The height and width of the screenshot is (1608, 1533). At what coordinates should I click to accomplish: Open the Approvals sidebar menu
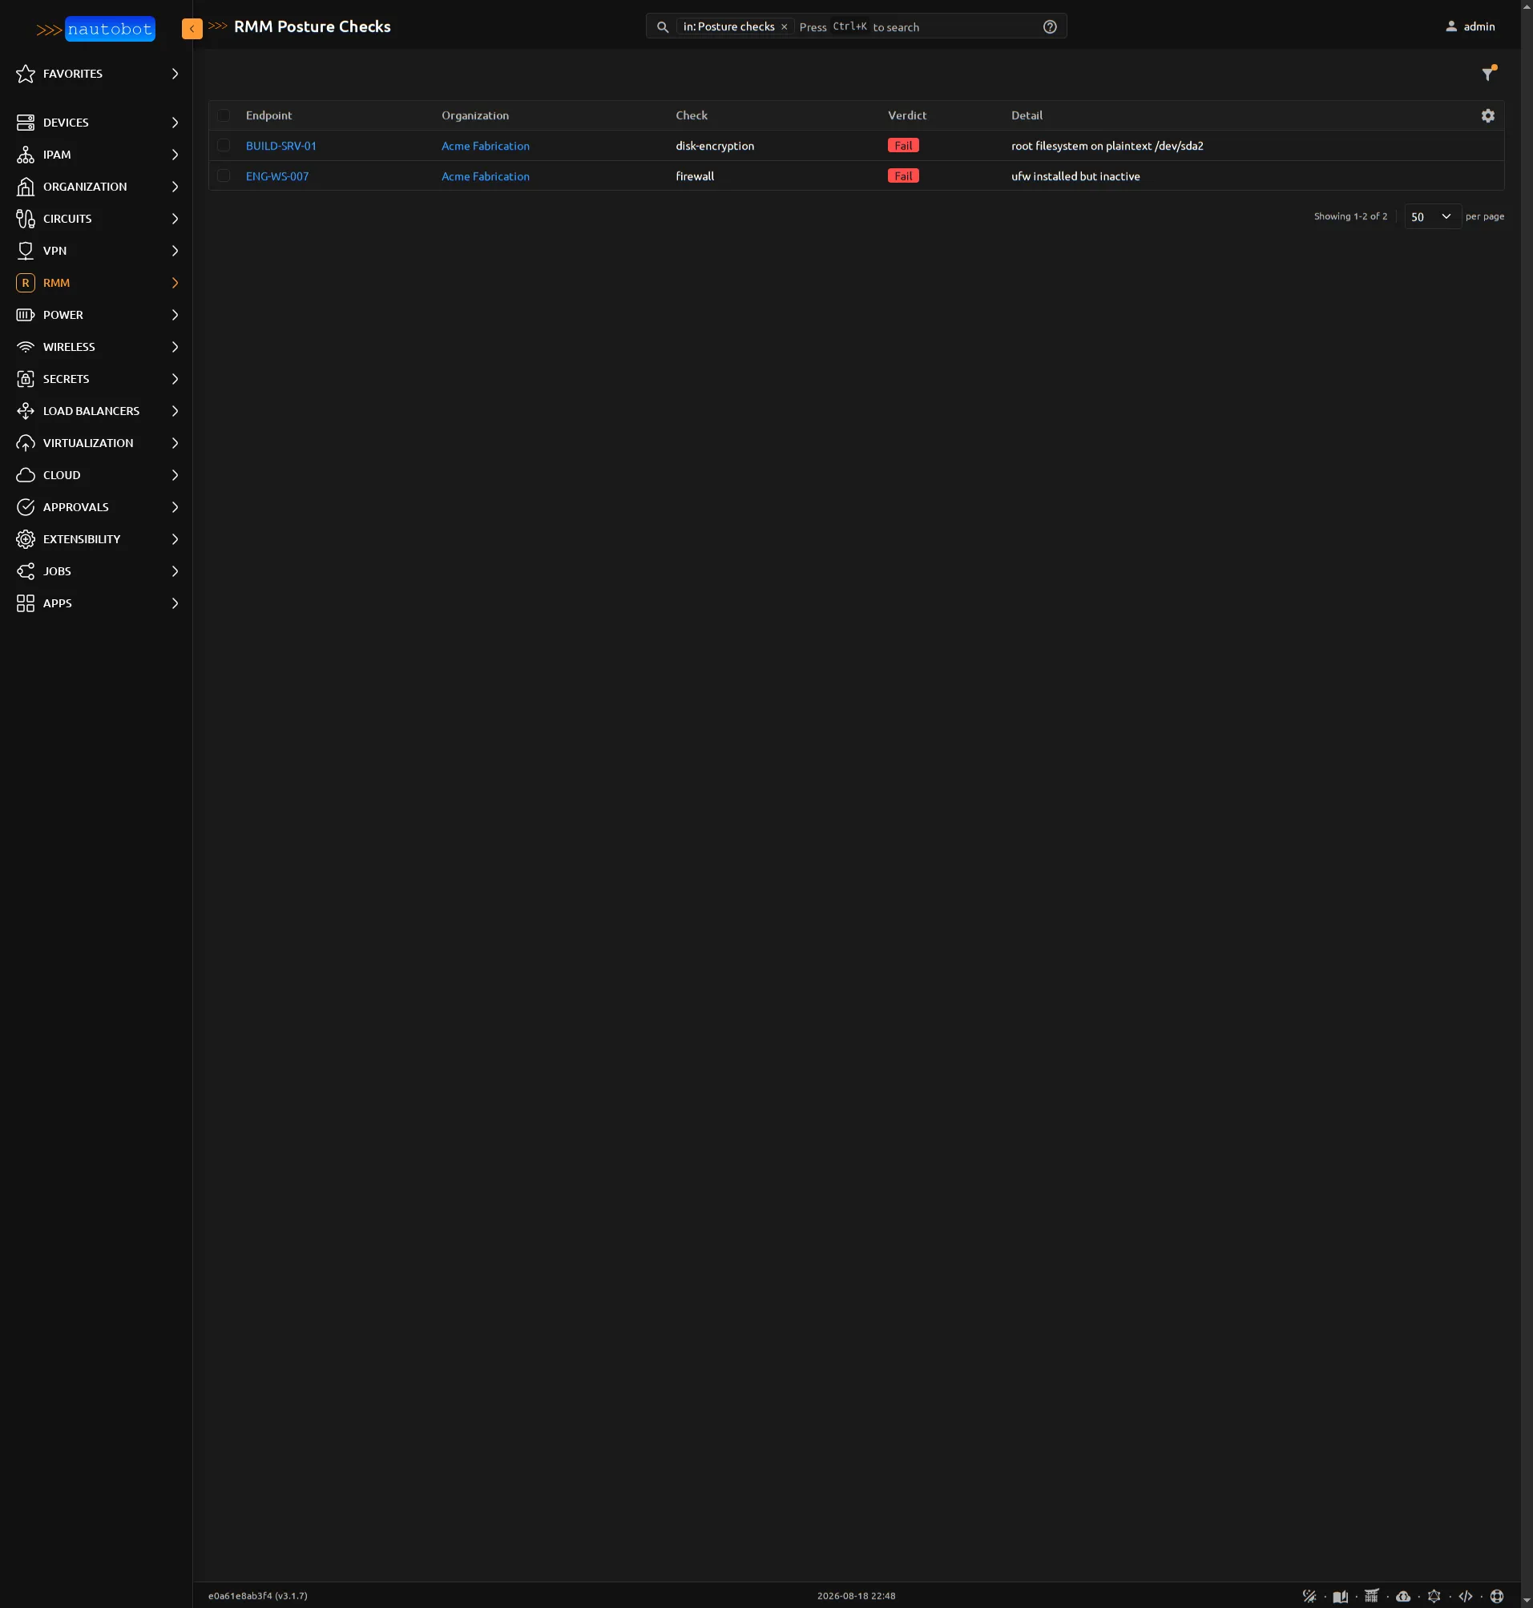tap(96, 506)
